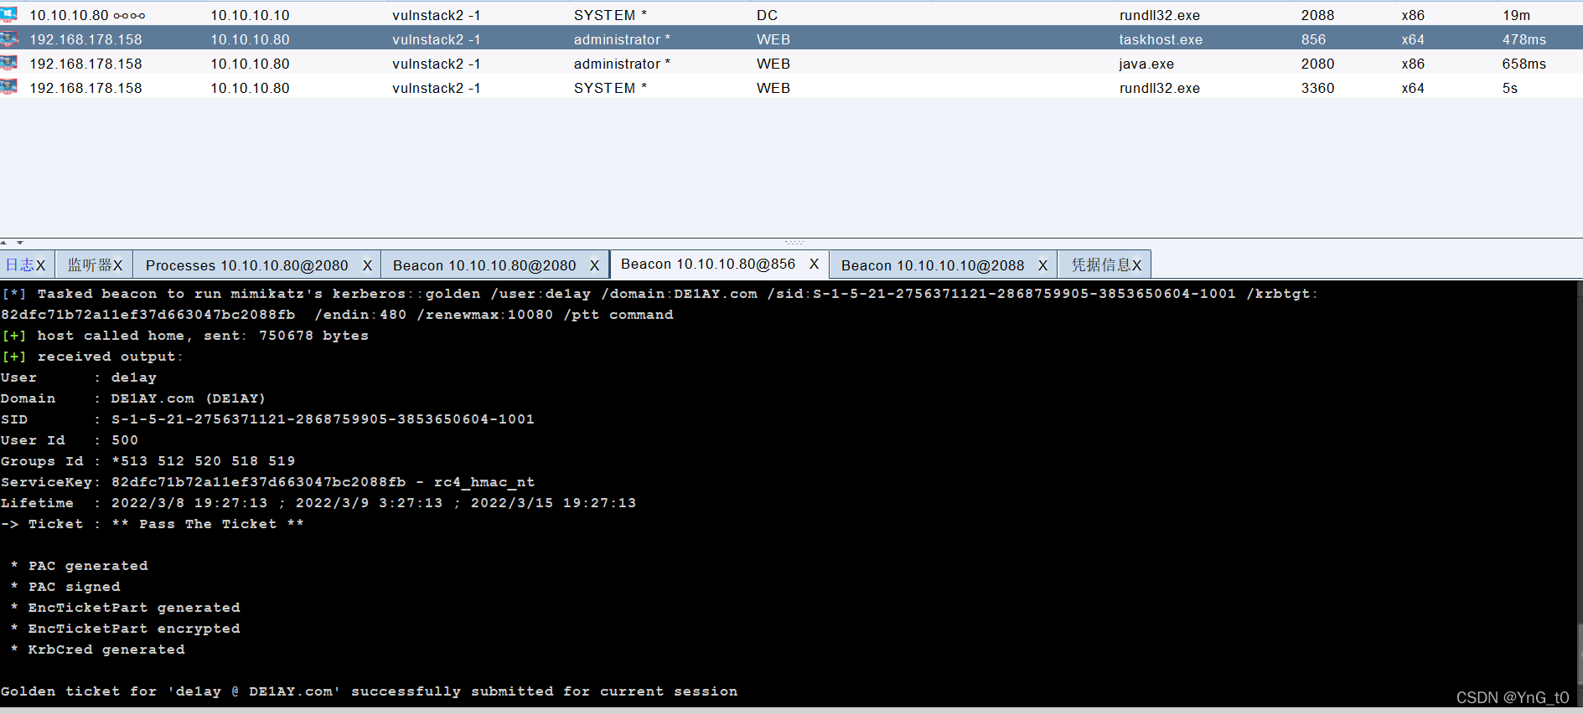Select the java.exe process cell

tap(1146, 64)
